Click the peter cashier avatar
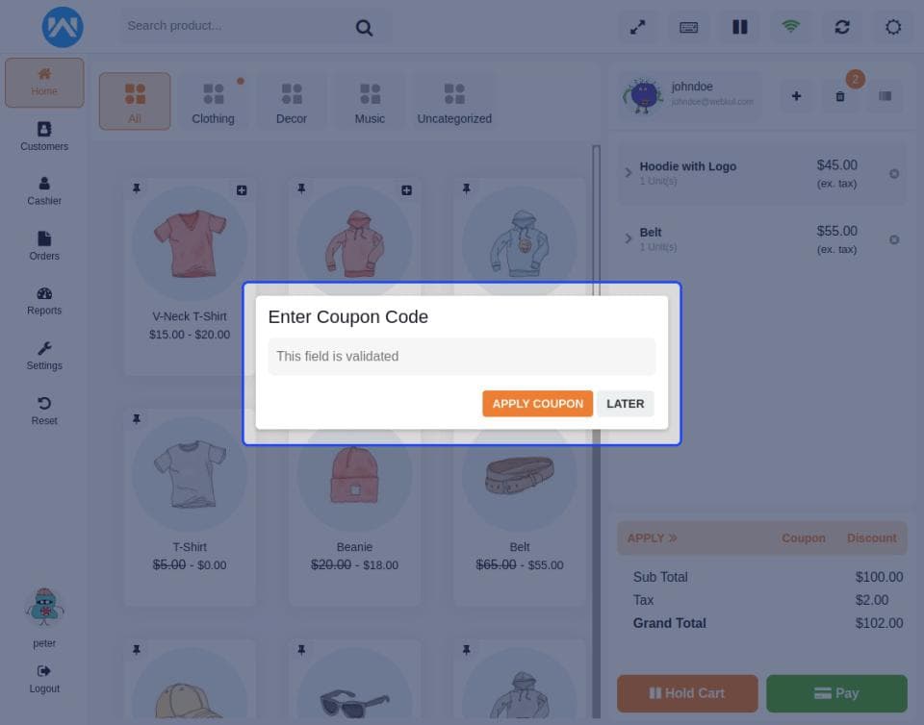 tap(45, 606)
